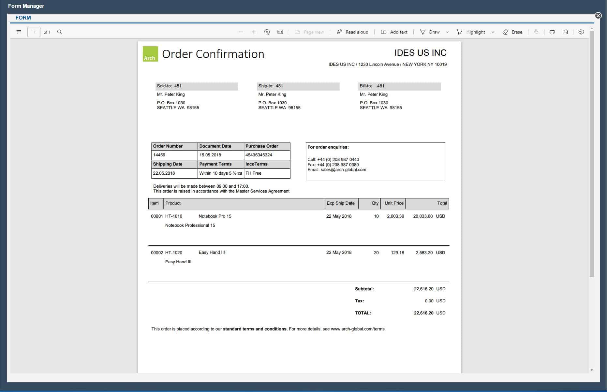Select the Add text tool
This screenshot has width=607, height=392.
tap(394, 32)
